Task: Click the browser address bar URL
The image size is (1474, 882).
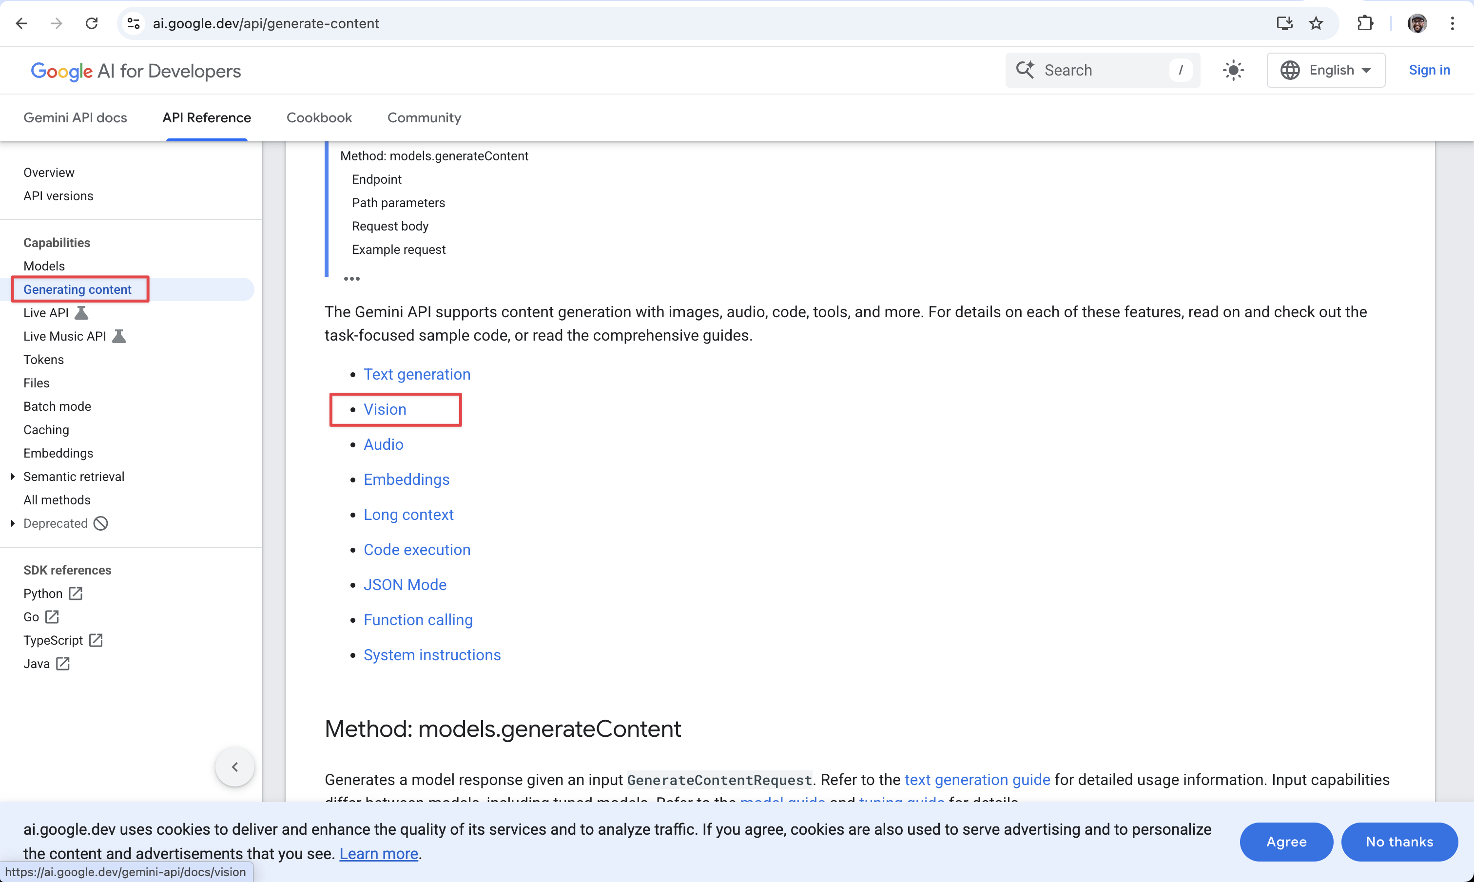Action: tap(266, 23)
